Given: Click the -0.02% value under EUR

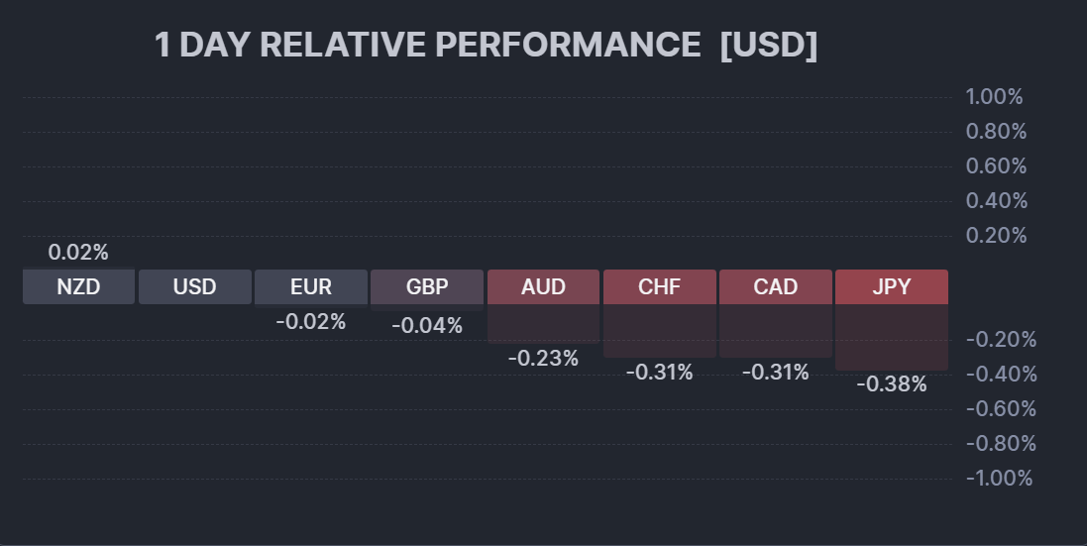Looking at the screenshot, I should pyautogui.click(x=311, y=321).
